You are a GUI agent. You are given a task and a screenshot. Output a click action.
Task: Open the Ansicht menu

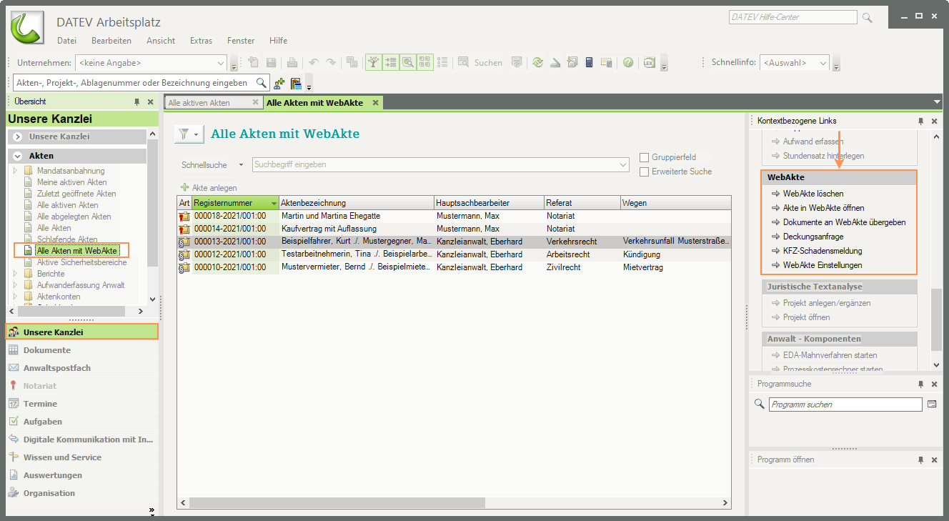click(161, 41)
